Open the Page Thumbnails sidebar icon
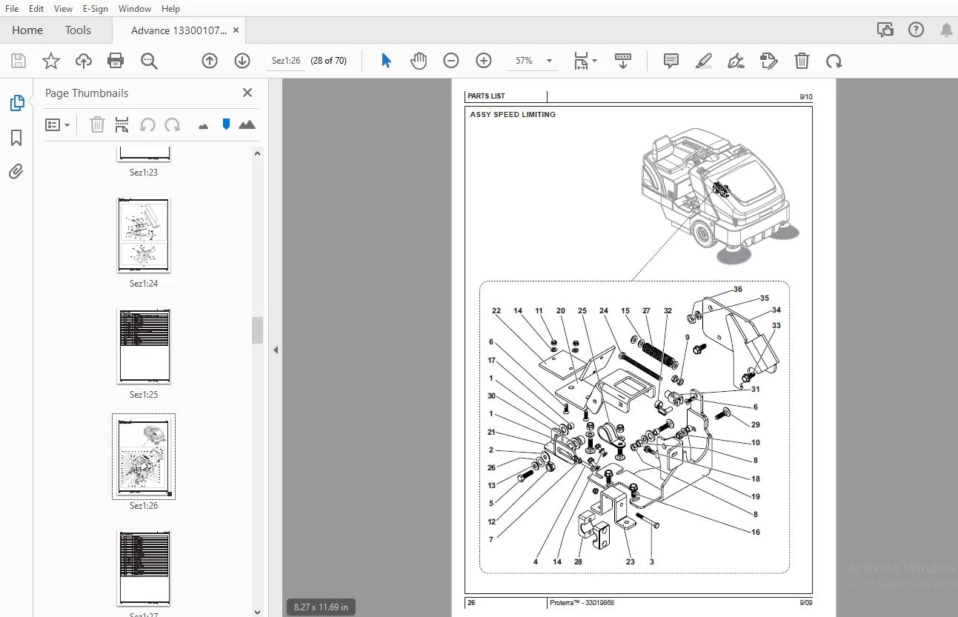The image size is (958, 617). pos(16,104)
